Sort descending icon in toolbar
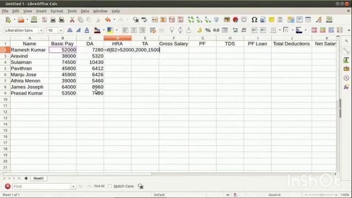 208,20
